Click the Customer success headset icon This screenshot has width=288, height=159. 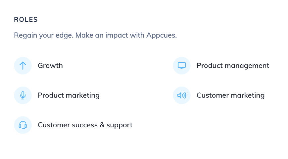point(23,125)
